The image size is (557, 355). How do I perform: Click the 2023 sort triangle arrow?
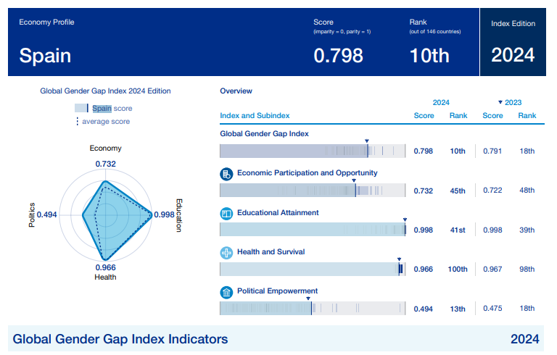point(500,102)
